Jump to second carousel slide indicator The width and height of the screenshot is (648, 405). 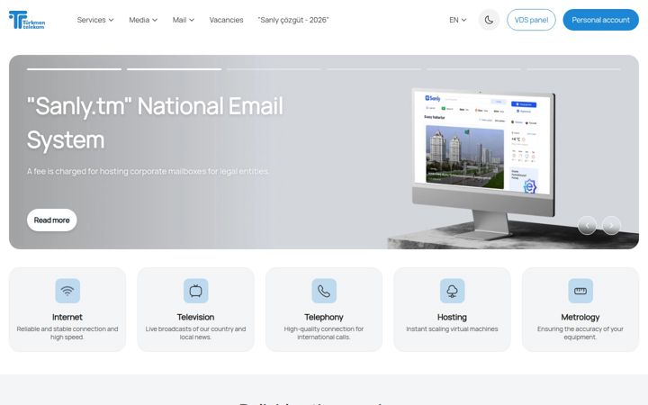[x=174, y=69]
